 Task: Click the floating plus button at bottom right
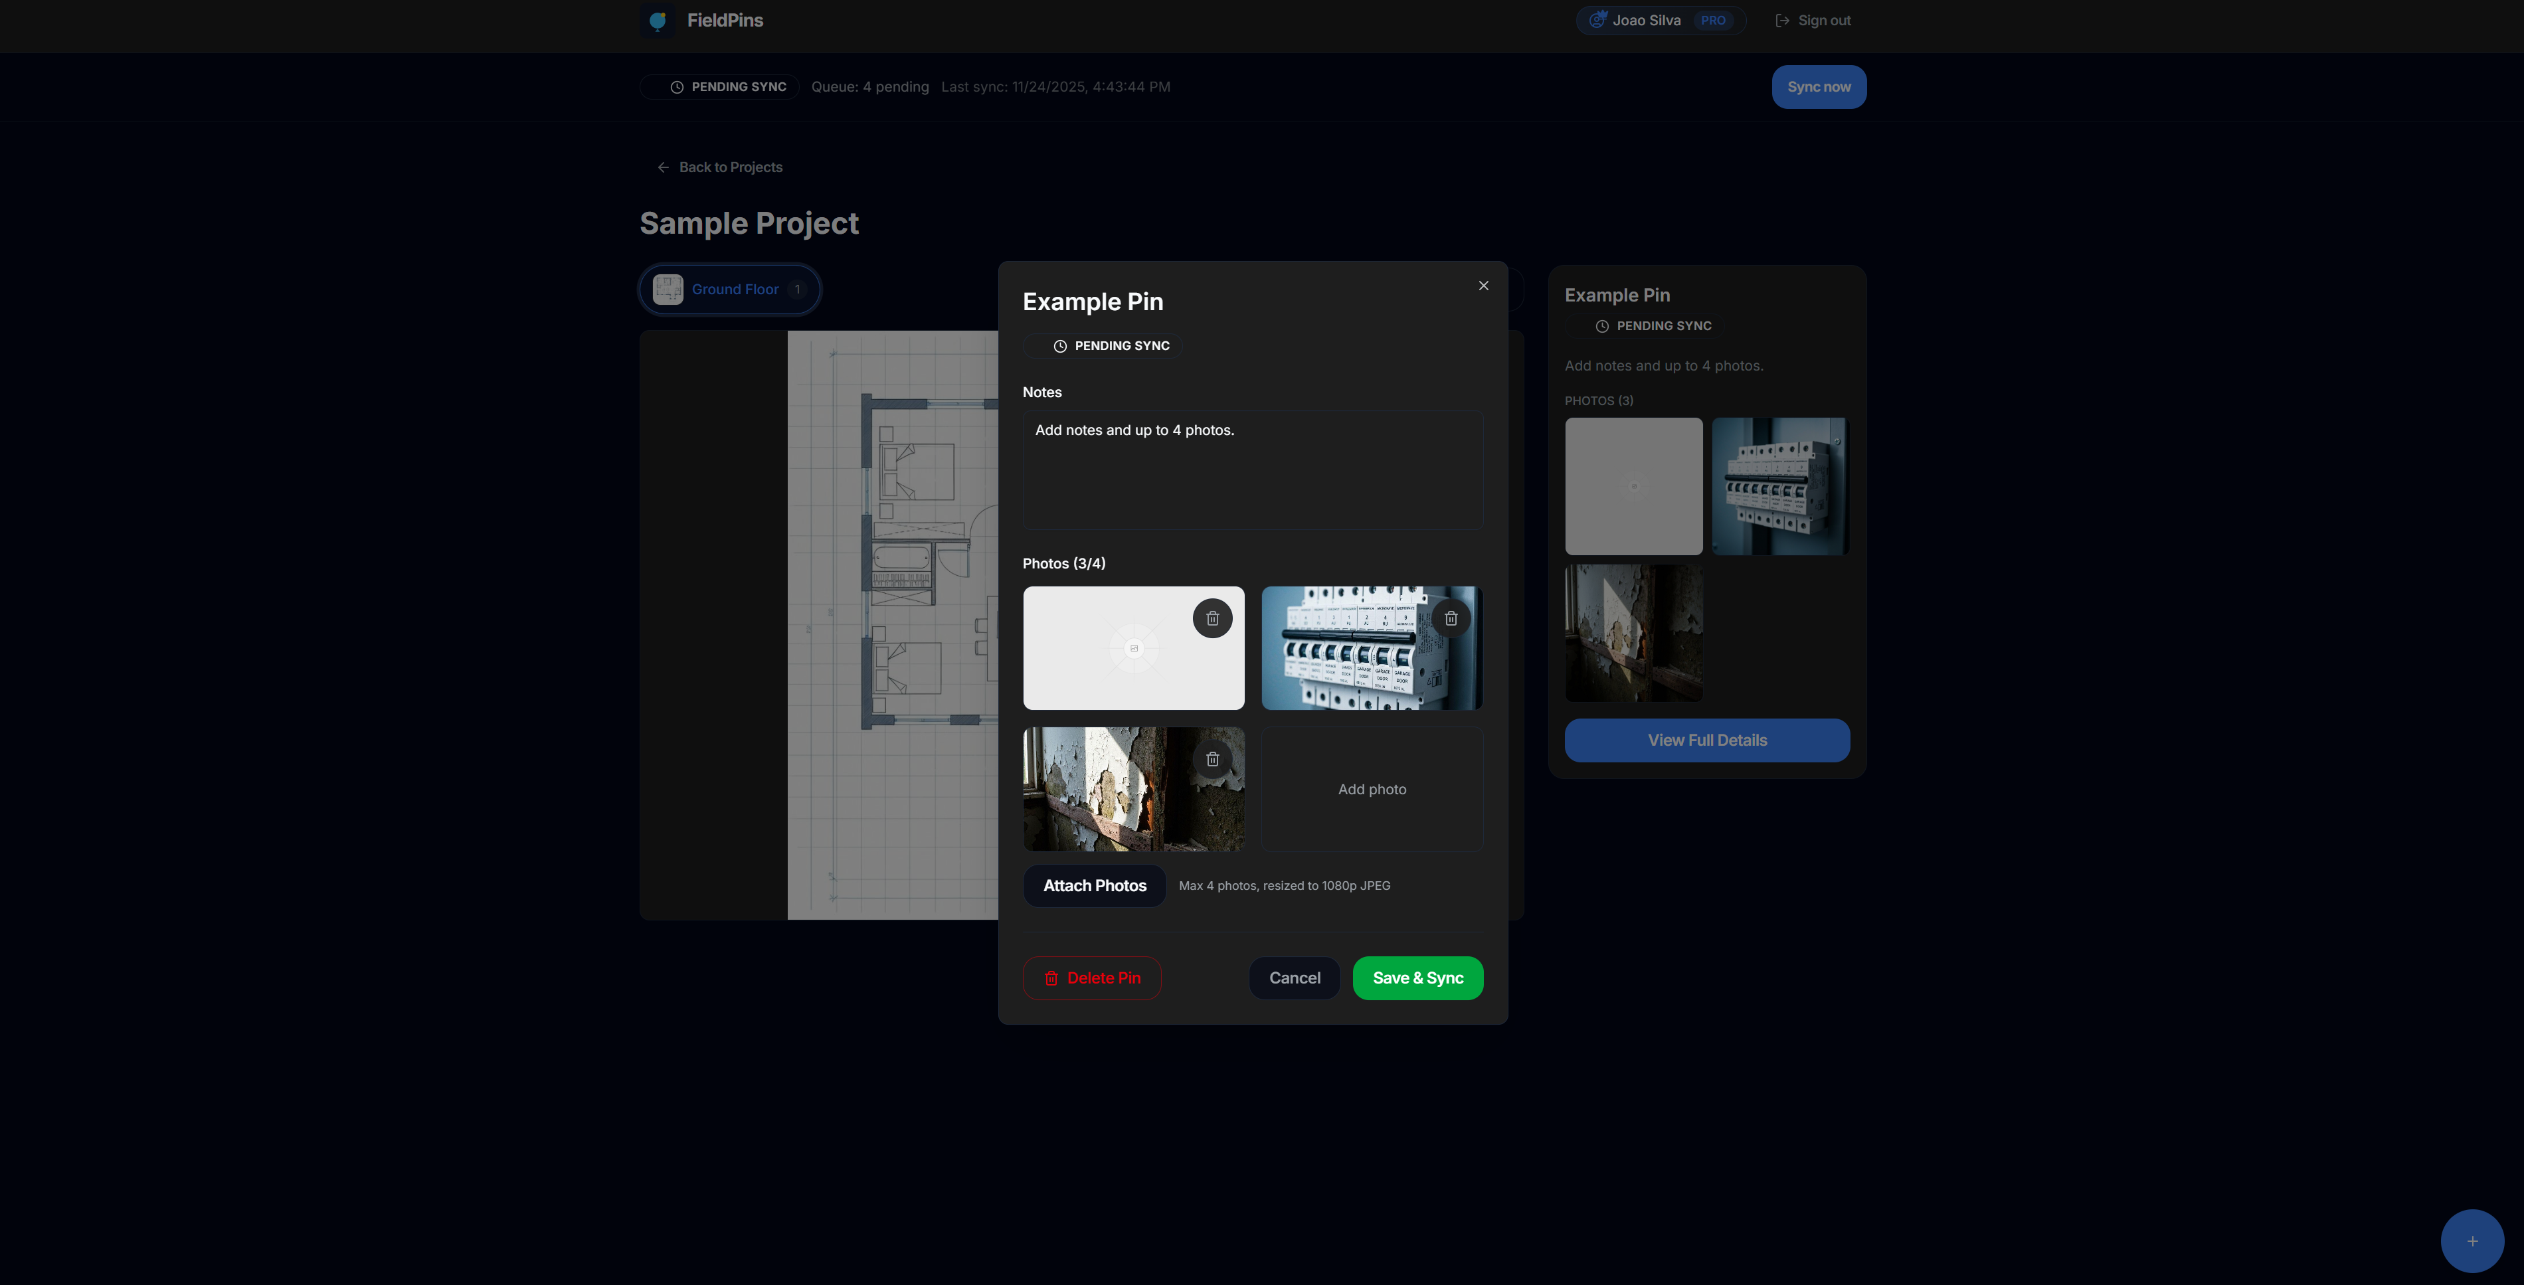(x=2472, y=1240)
